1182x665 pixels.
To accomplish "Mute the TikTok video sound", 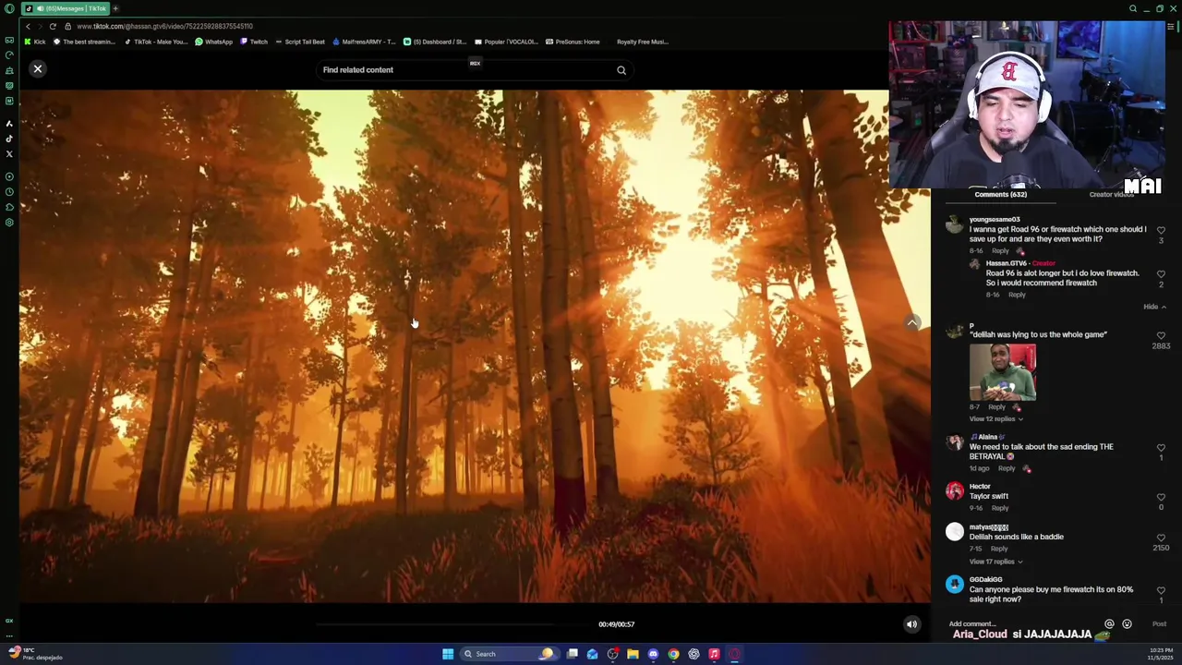I will coord(911,624).
